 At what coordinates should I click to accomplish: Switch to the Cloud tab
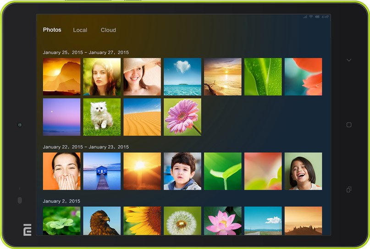pos(108,30)
